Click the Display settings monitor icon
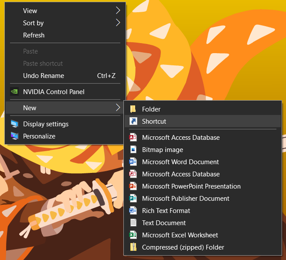The width and height of the screenshot is (286, 260). (x=14, y=124)
